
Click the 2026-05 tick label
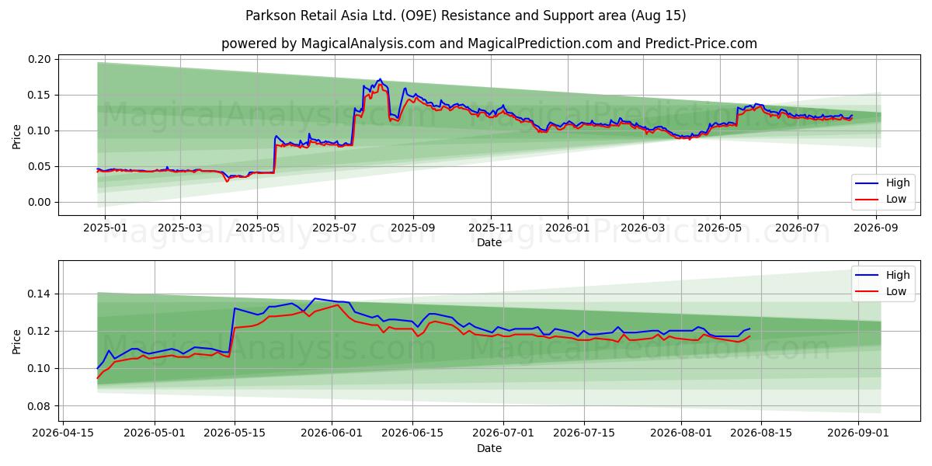719,228
